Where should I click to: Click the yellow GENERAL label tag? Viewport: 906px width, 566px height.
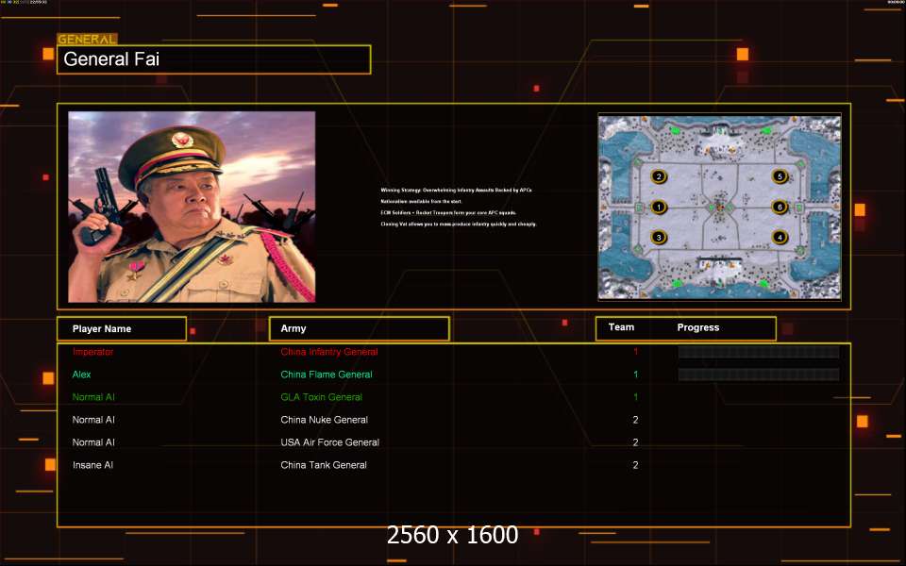(x=87, y=40)
